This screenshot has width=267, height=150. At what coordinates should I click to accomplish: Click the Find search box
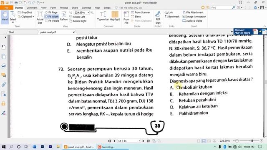tap(221, 7)
